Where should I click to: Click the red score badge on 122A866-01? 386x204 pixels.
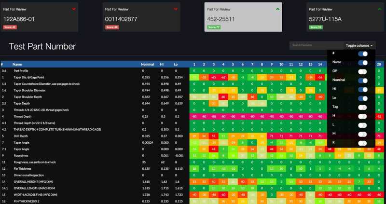click(x=10, y=27)
